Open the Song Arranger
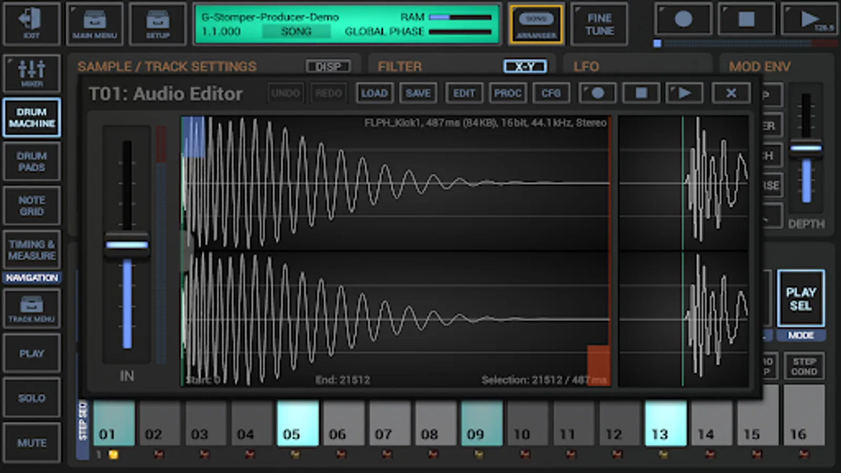The width and height of the screenshot is (841, 473). (536, 24)
